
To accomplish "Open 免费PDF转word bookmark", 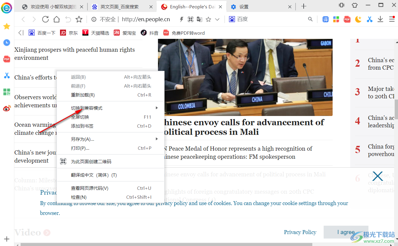I will 184,33.
